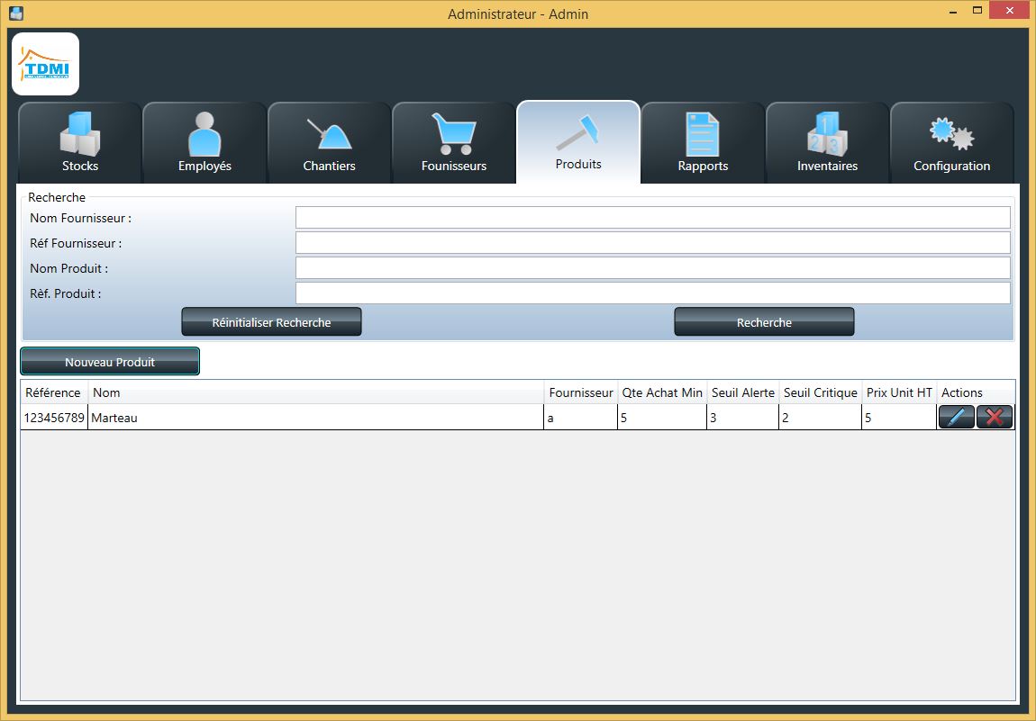1036x721 pixels.
Task: Close the Administrateur window
Action: [x=1010, y=11]
